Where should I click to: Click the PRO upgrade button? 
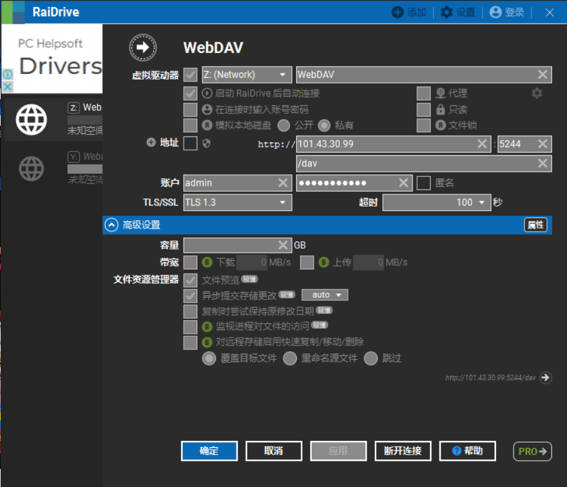532,451
